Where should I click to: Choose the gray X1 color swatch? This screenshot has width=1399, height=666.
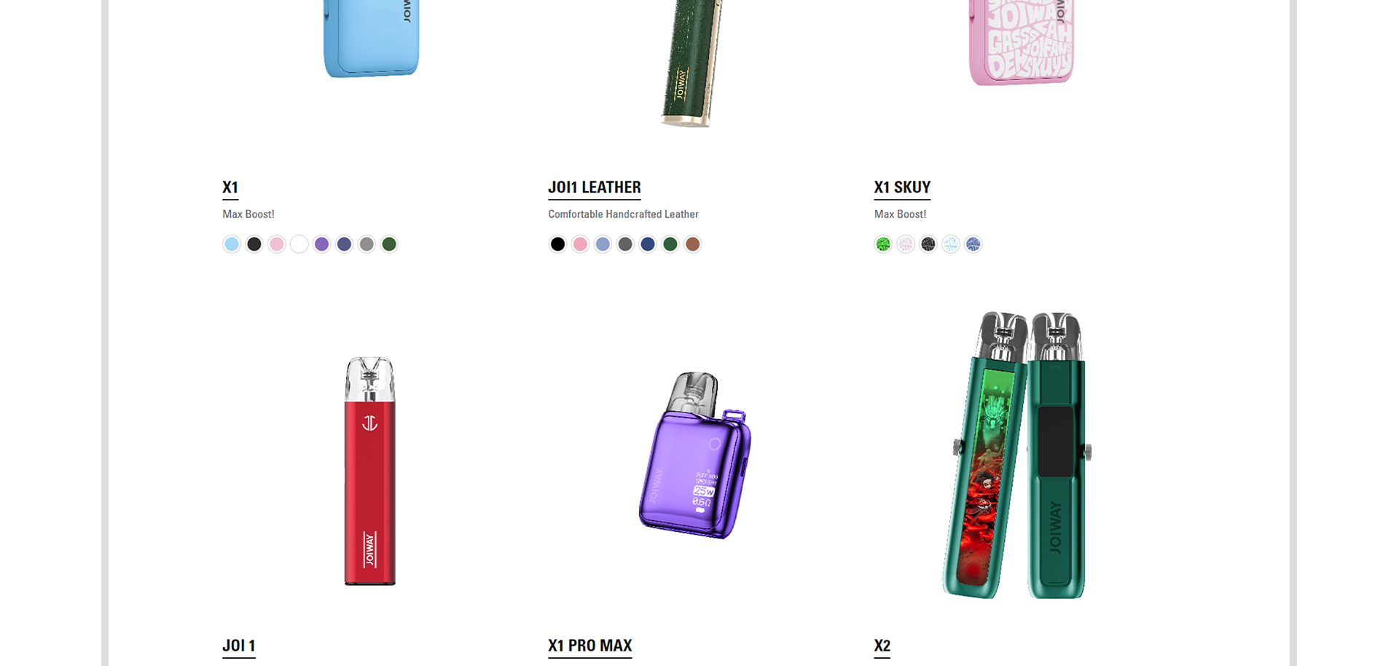tap(367, 244)
